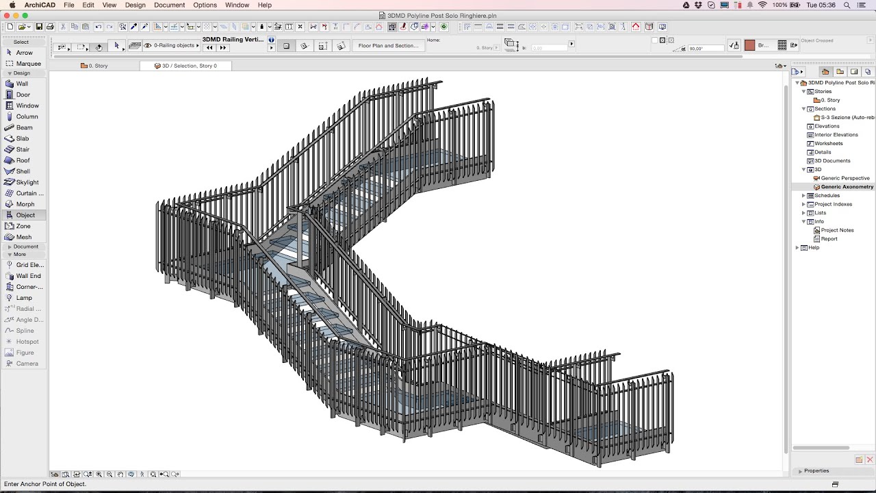Collapse the Stories tree node
This screenshot has height=493, width=876.
(804, 92)
